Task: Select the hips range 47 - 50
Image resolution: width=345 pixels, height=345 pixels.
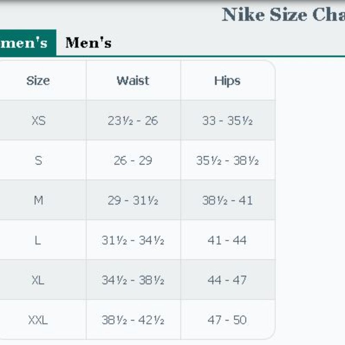Action: point(227,320)
